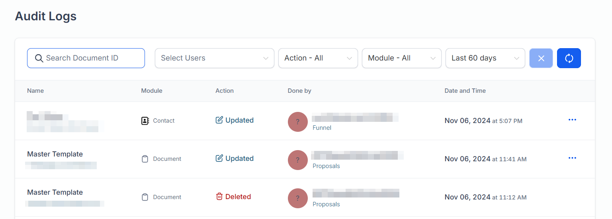Expand the Action - All filter
The width and height of the screenshot is (612, 219).
318,58
